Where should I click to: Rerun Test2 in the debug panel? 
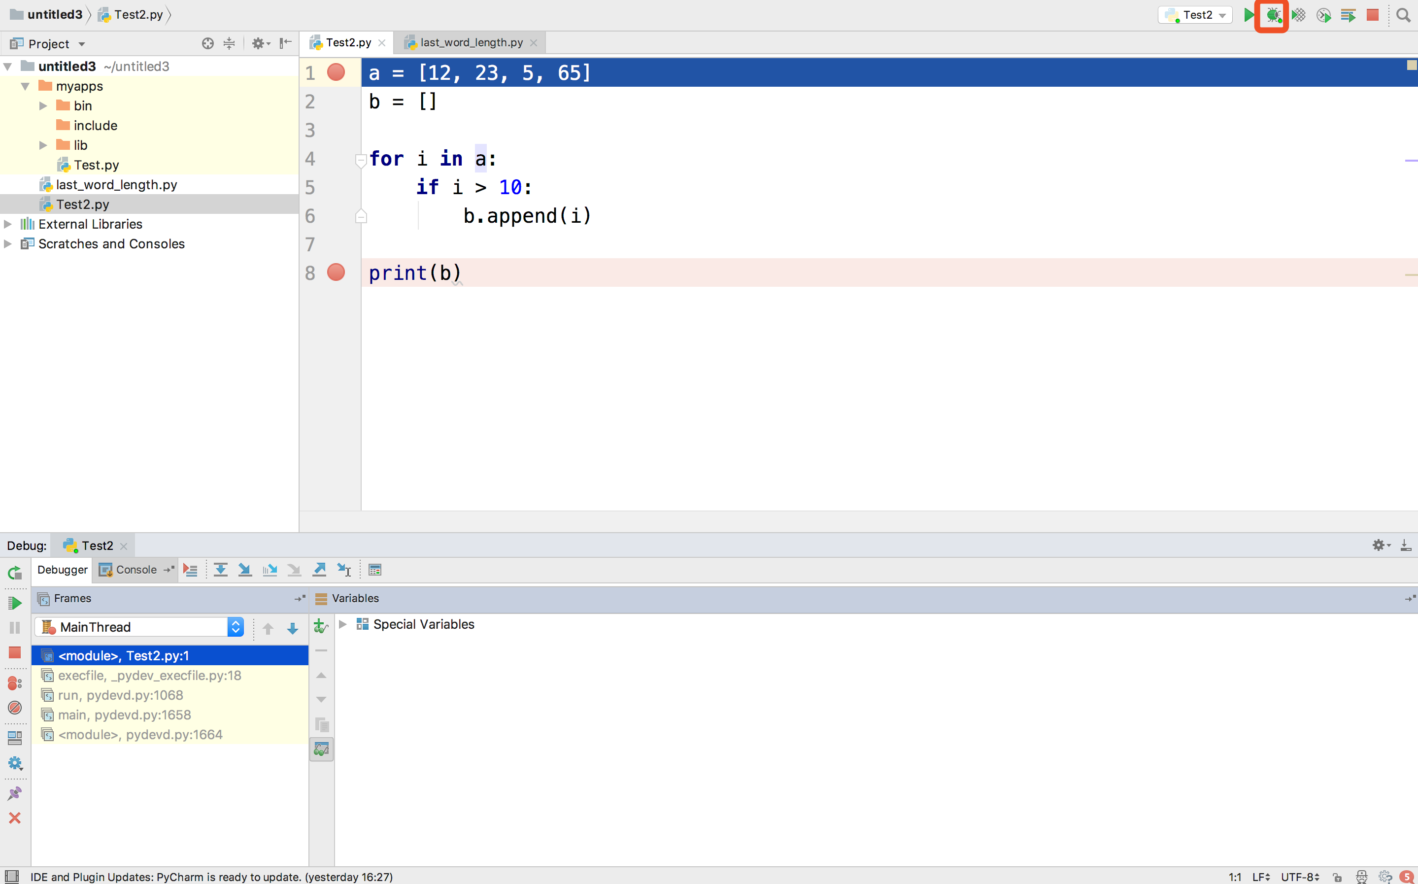click(x=15, y=573)
